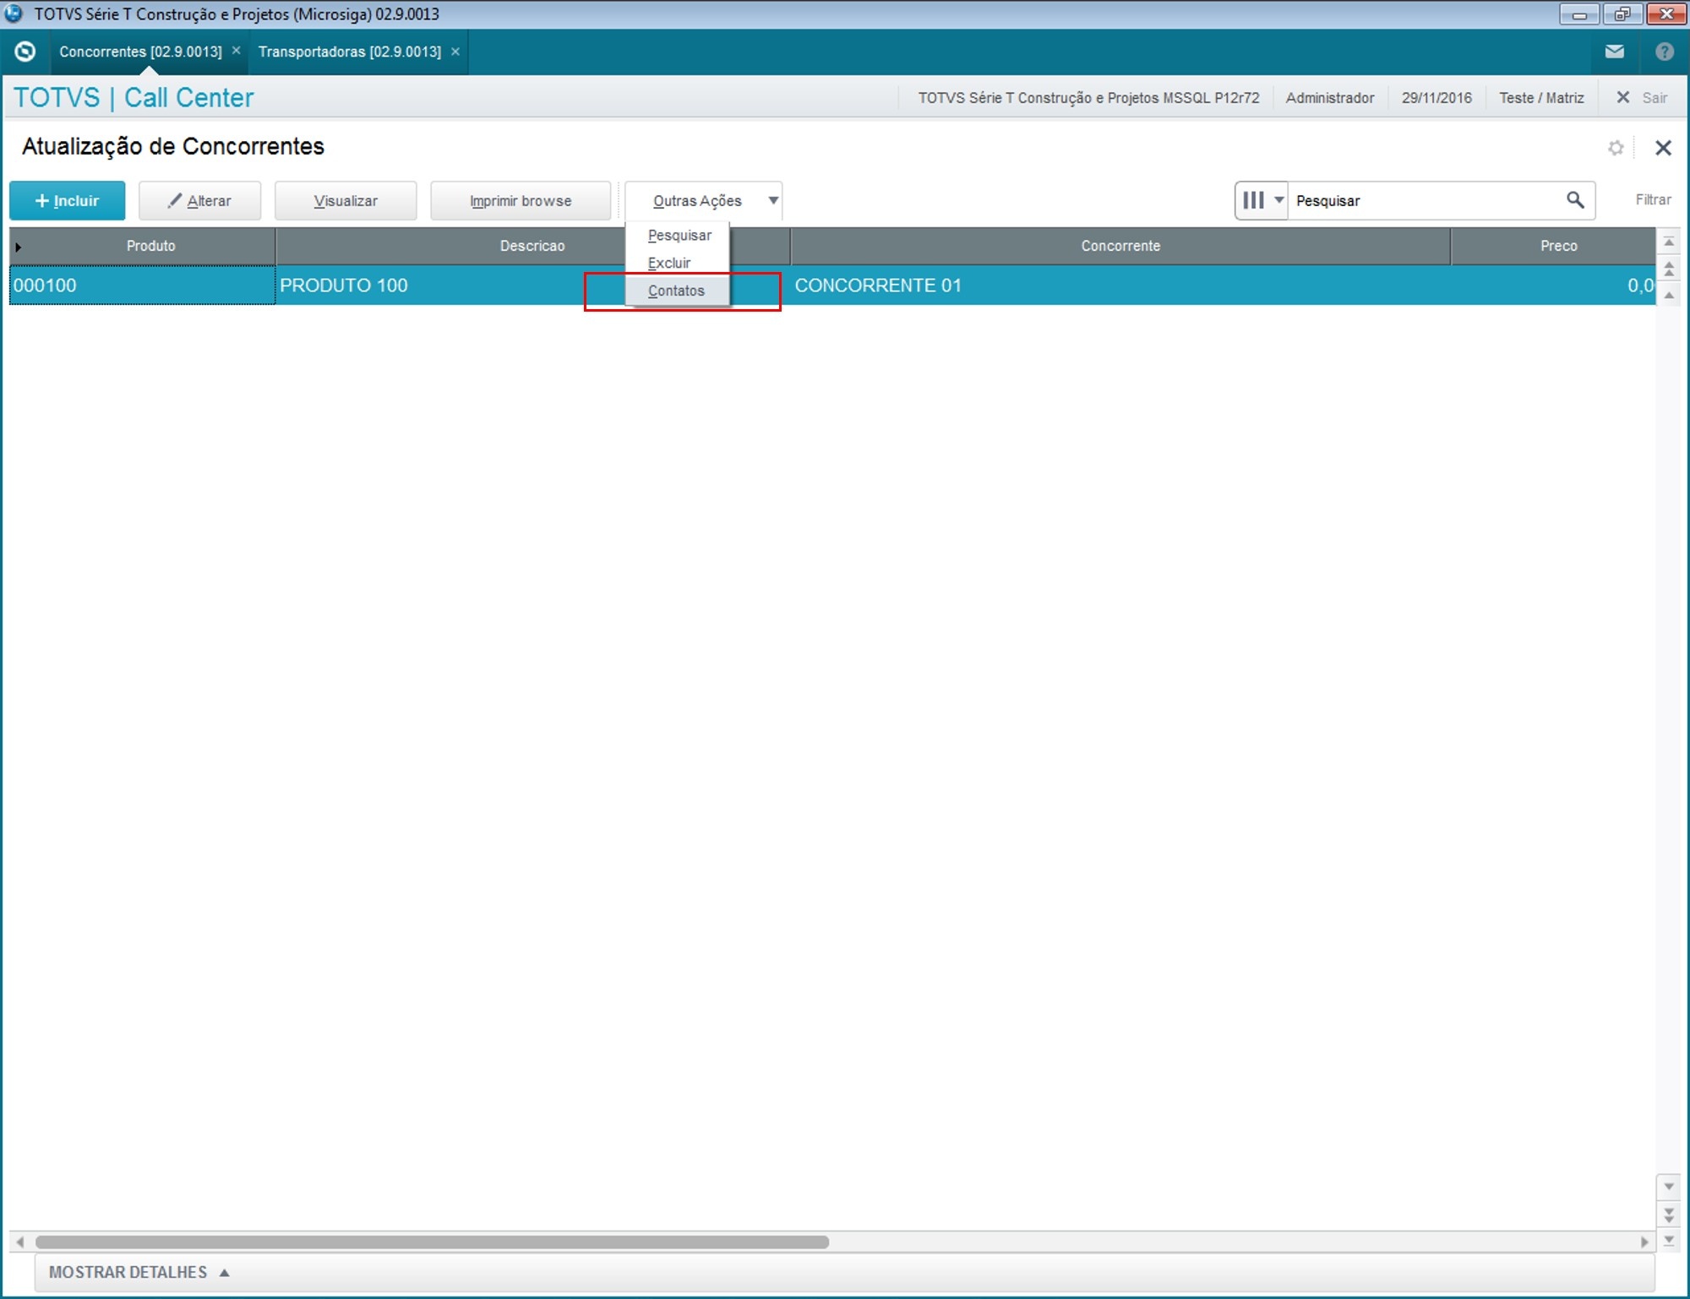This screenshot has height=1299, width=1690.
Task: Choose Excluir in the dropdown menu
Action: tap(669, 263)
